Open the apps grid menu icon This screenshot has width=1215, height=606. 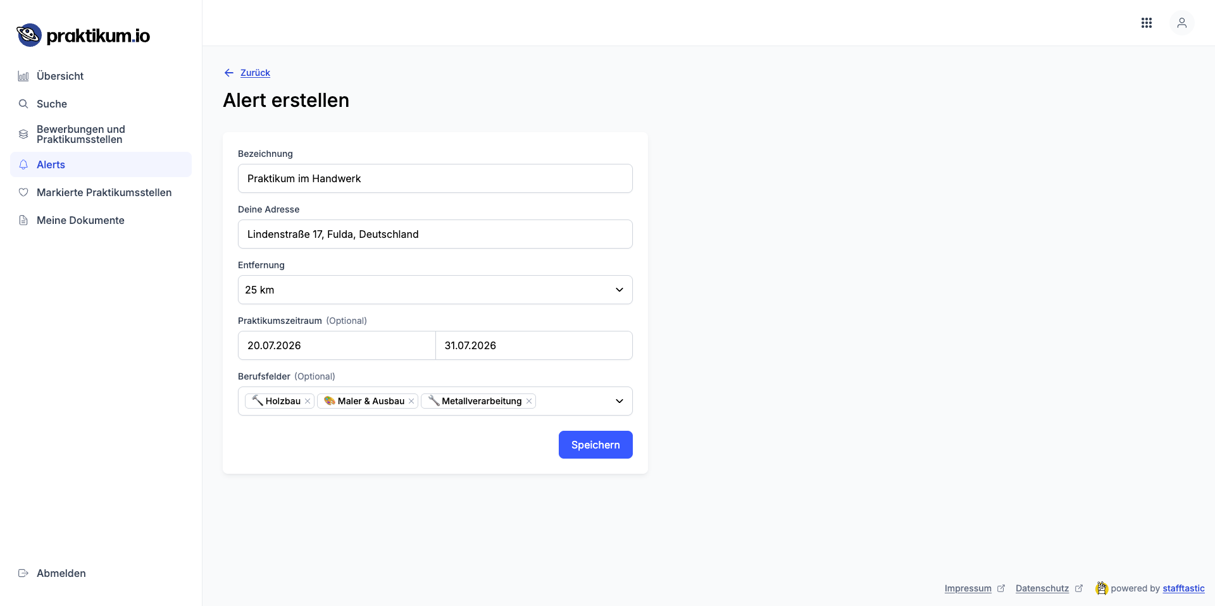pos(1147,23)
